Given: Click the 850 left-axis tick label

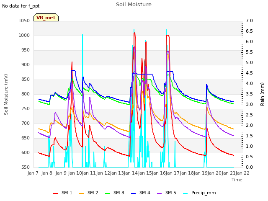Looking at the screenshot, I should click(26, 79).
